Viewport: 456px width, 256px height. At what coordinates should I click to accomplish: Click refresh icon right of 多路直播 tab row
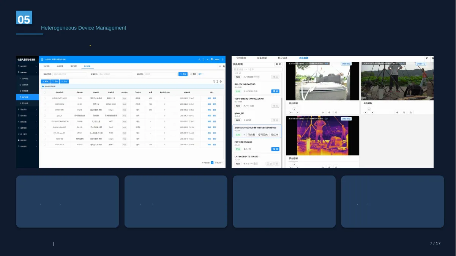tap(427, 58)
